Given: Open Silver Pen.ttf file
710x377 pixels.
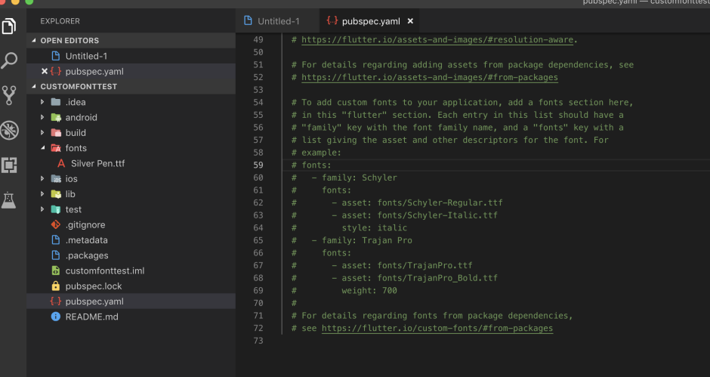Looking at the screenshot, I should click(131, 164).
